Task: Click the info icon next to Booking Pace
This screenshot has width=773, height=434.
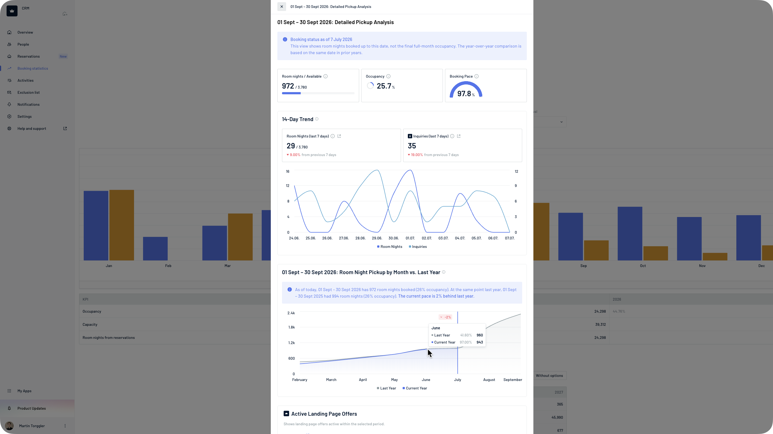Action: pos(476,77)
